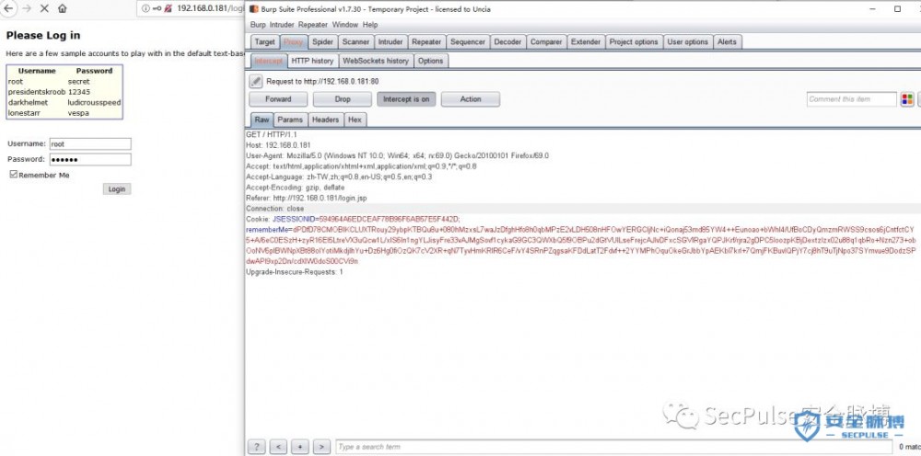Click the next match '>' button

(x=321, y=447)
